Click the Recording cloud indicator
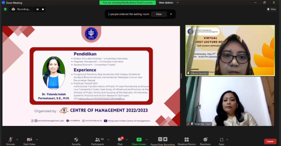The height and width of the screenshot is (146, 281). tap(14, 9)
